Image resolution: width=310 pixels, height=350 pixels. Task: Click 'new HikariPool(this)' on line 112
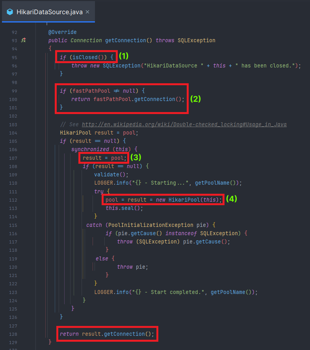[187, 200]
